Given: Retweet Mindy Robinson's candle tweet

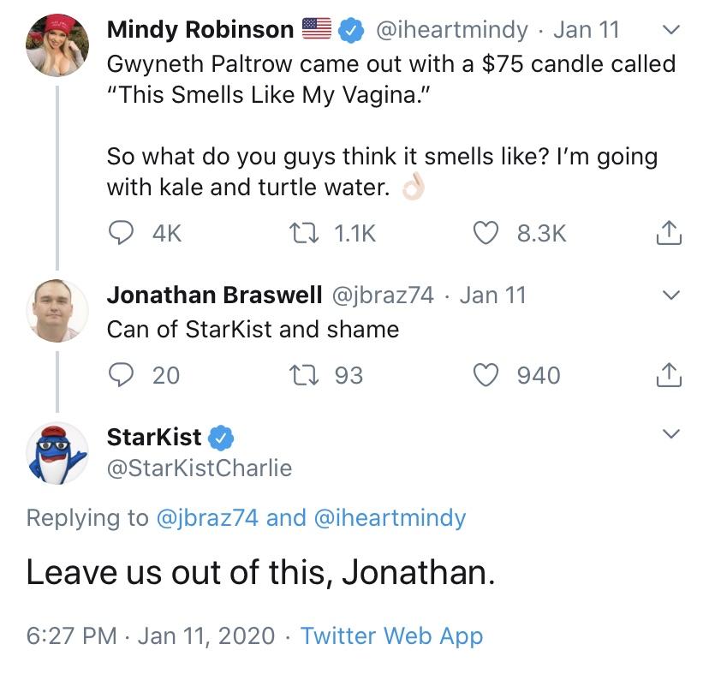Looking at the screenshot, I should point(304,234).
